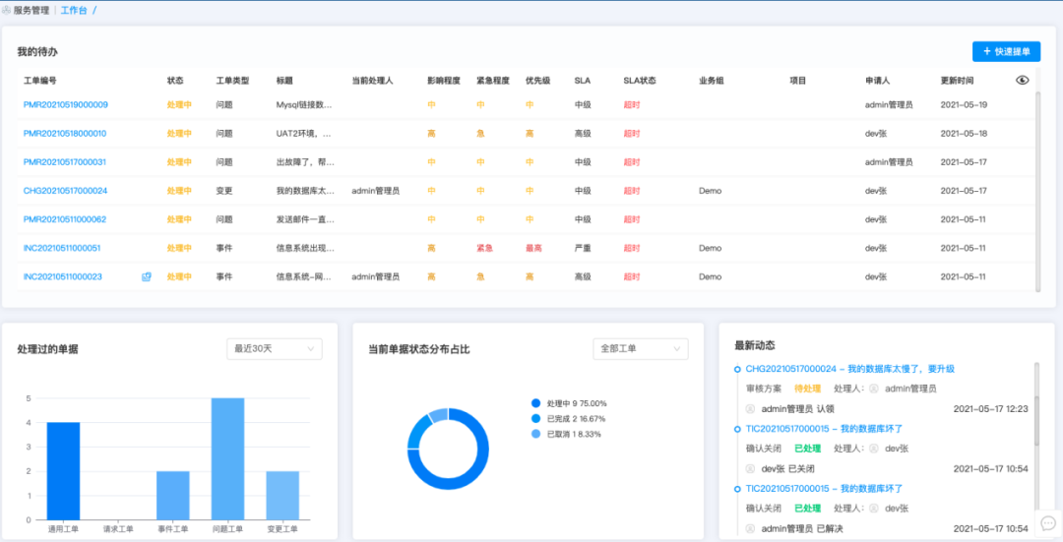Open ticket PMR20210519000009
The height and width of the screenshot is (542, 1063).
click(65, 105)
